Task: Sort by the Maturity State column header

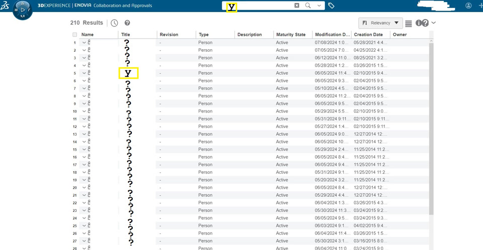Action: coord(291,35)
